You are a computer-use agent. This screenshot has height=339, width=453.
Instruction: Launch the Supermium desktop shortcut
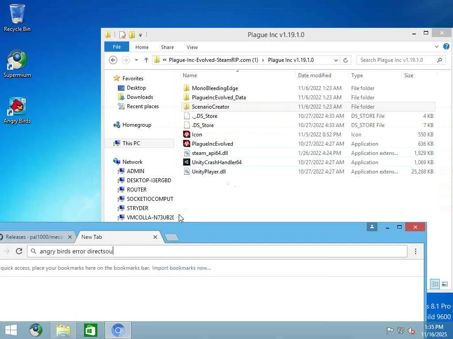[17, 64]
